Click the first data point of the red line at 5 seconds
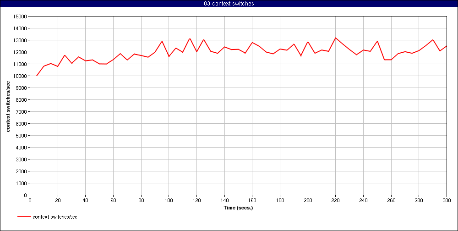Image resolution: width=458 pixels, height=231 pixels. pos(37,76)
